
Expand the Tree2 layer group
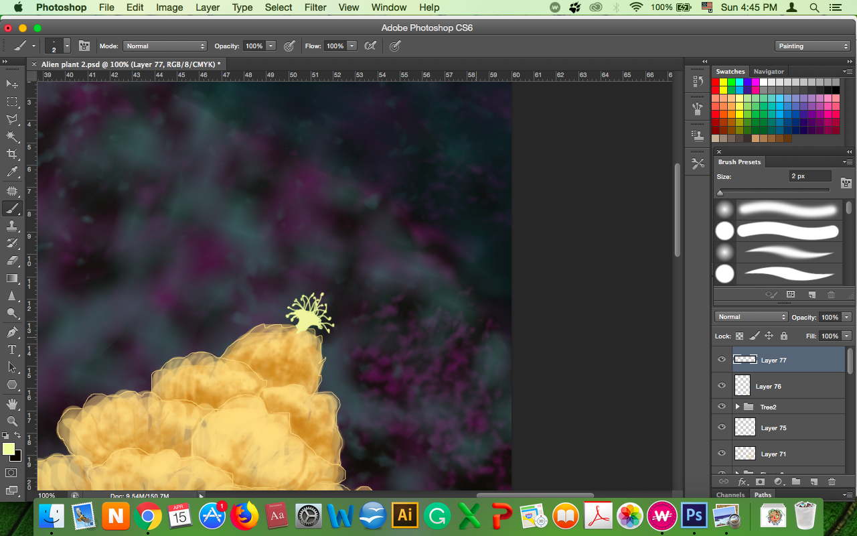tap(737, 407)
